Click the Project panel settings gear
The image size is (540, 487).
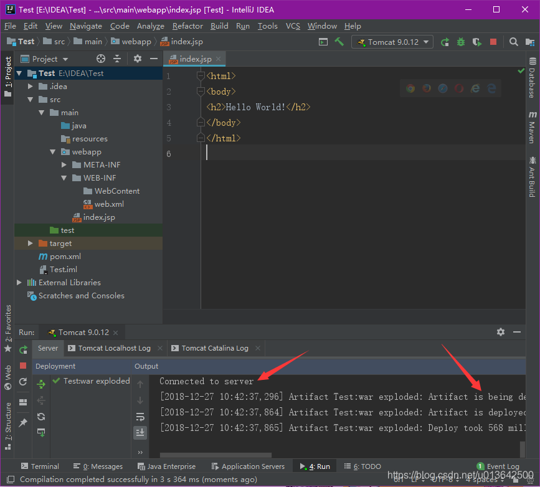click(138, 59)
